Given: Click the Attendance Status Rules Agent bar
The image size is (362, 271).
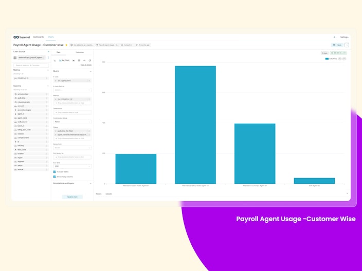Looking at the screenshot, I should coord(195,125).
